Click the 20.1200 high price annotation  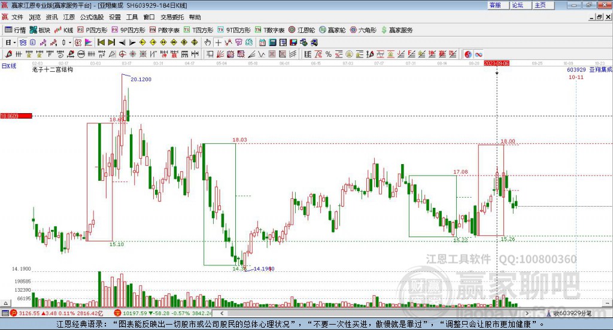(x=141, y=79)
